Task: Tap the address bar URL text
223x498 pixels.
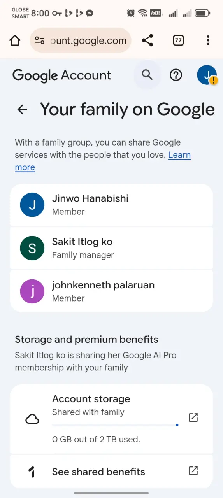Action: point(89,40)
